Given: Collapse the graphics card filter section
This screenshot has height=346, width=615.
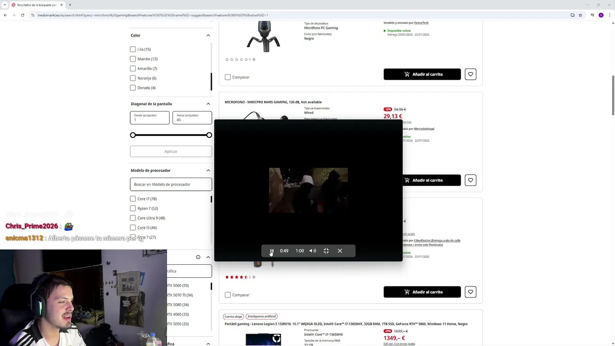Looking at the screenshot, I should click(x=208, y=257).
